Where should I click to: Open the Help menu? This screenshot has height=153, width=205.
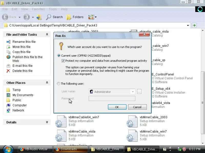(64, 9)
